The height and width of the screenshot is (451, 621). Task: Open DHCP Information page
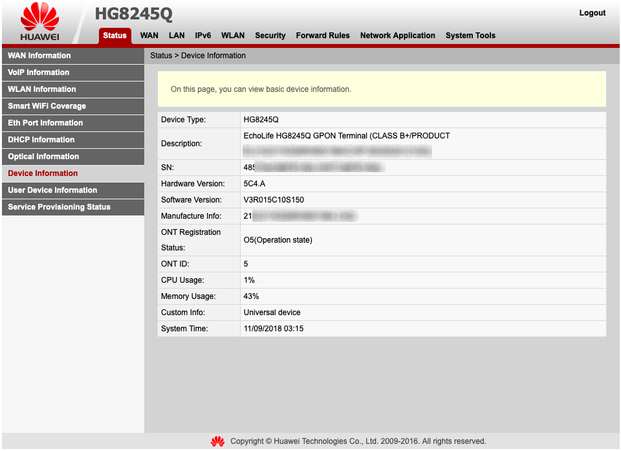pos(73,140)
